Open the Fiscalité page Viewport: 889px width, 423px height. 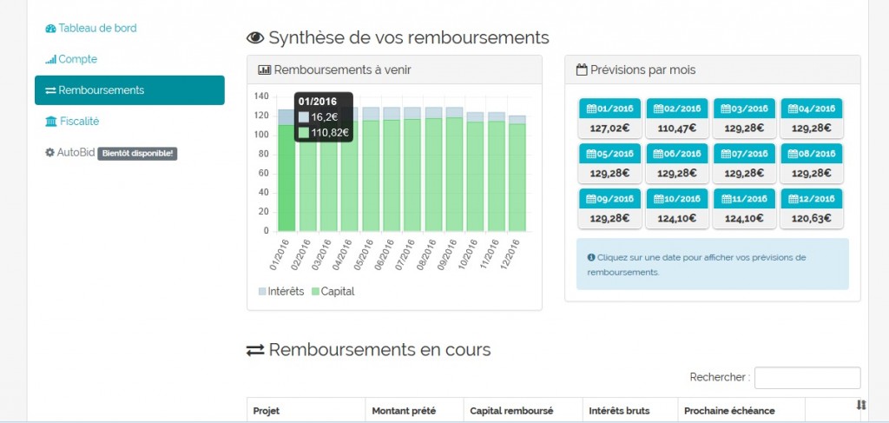[78, 122]
